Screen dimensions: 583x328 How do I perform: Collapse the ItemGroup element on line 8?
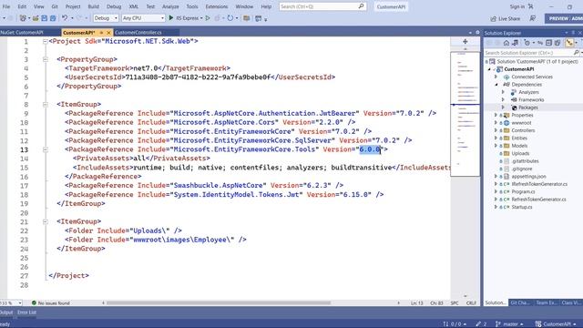pyautogui.click(x=45, y=105)
